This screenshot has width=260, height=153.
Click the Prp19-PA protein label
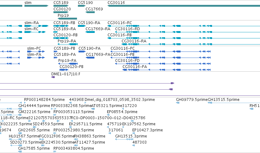[x=67, y=61]
